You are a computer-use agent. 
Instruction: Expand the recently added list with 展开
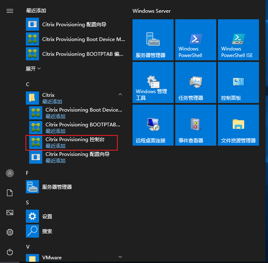coord(33,69)
